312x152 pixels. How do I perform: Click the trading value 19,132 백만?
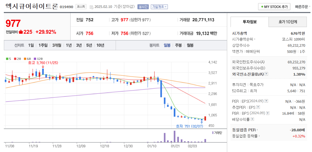206,33
